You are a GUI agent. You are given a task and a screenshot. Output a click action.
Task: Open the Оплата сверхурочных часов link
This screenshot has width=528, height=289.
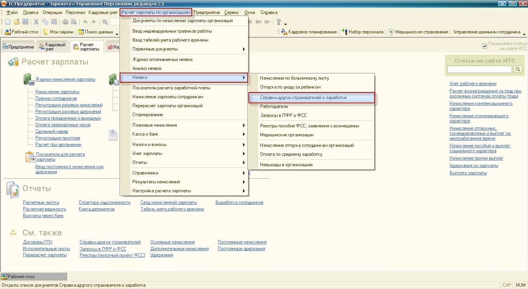(x=63, y=125)
